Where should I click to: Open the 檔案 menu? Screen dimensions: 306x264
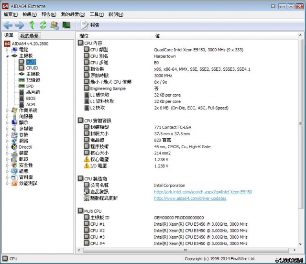coord(11,14)
